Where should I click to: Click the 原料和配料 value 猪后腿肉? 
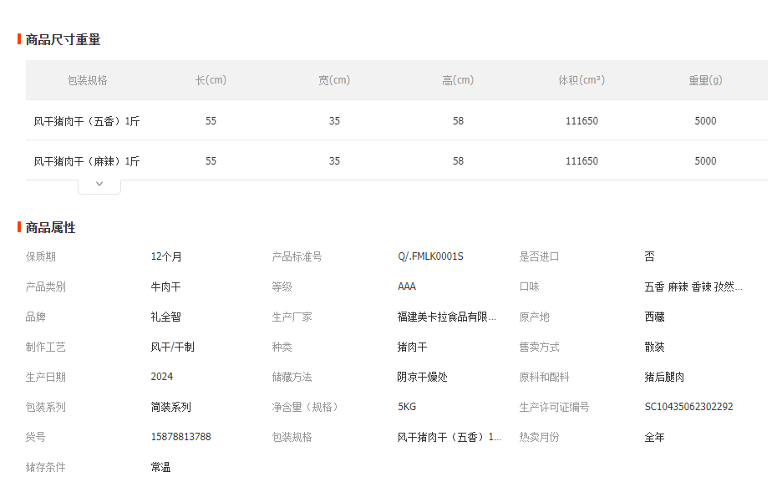pyautogui.click(x=664, y=377)
